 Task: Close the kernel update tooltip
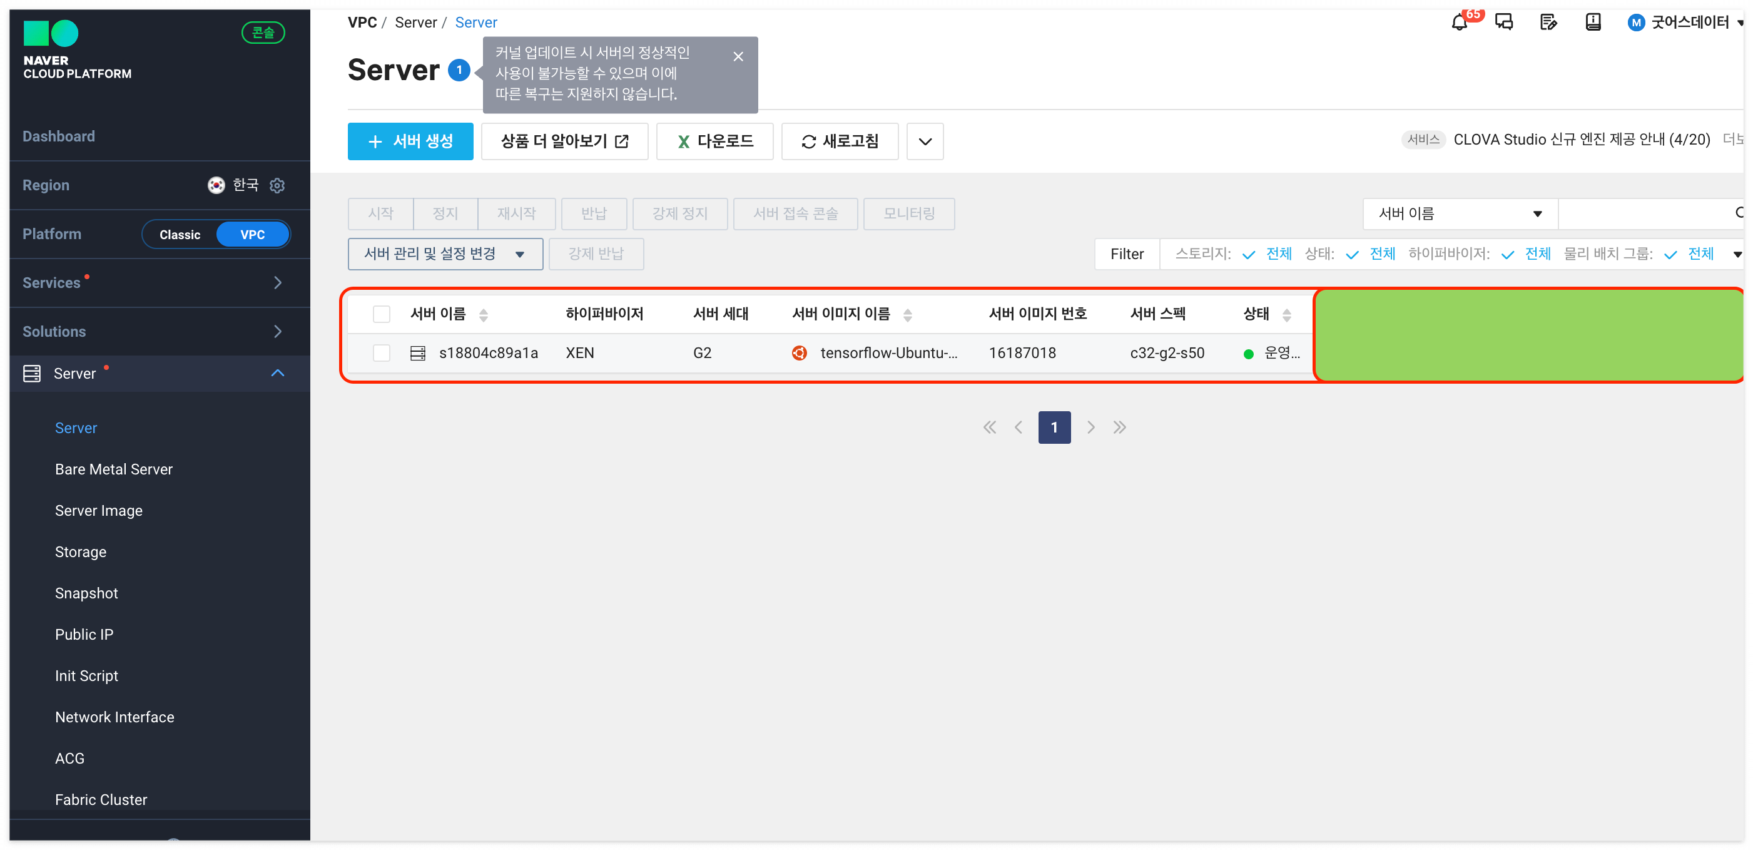tap(738, 56)
